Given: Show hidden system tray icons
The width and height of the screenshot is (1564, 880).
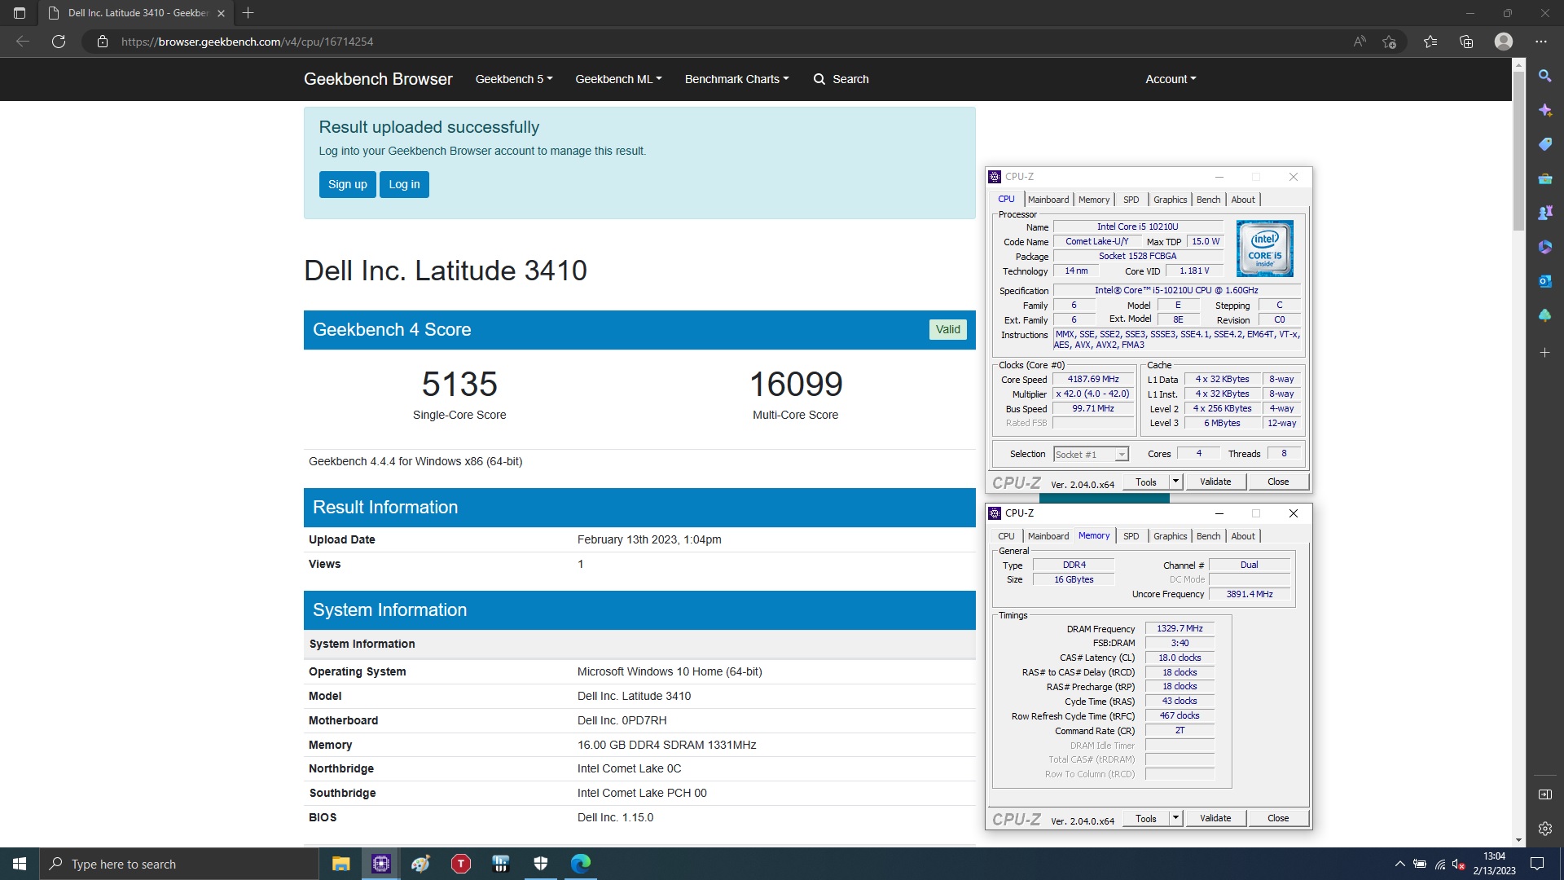Looking at the screenshot, I should tap(1399, 864).
